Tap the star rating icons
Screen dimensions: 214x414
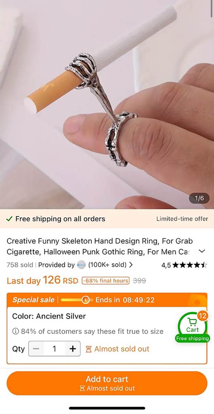[190, 265]
